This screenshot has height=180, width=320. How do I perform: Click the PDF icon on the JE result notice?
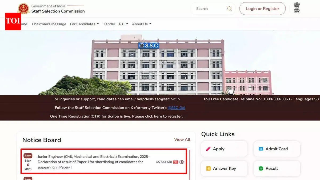(x=175, y=162)
